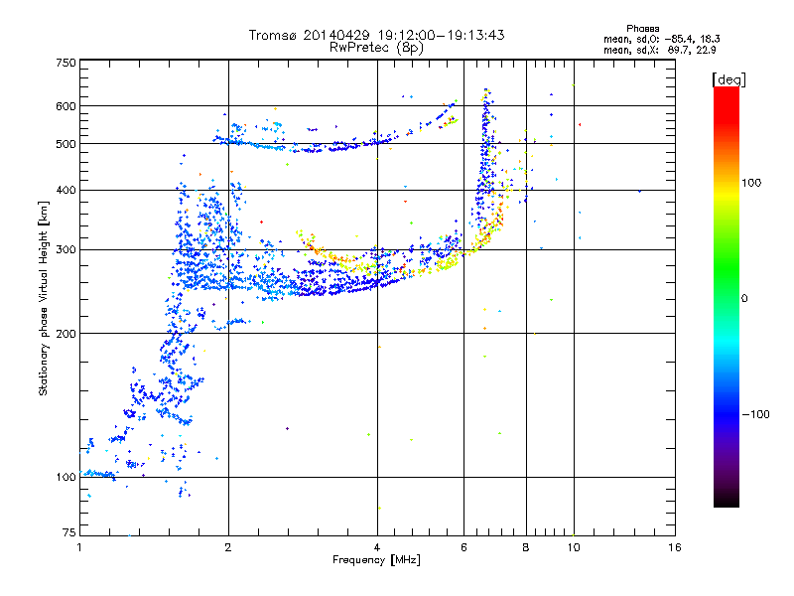Image resolution: width=794 pixels, height=596 pixels.
Task: Click the 'RwPretec (8p)' subtitle
Action: click(376, 48)
